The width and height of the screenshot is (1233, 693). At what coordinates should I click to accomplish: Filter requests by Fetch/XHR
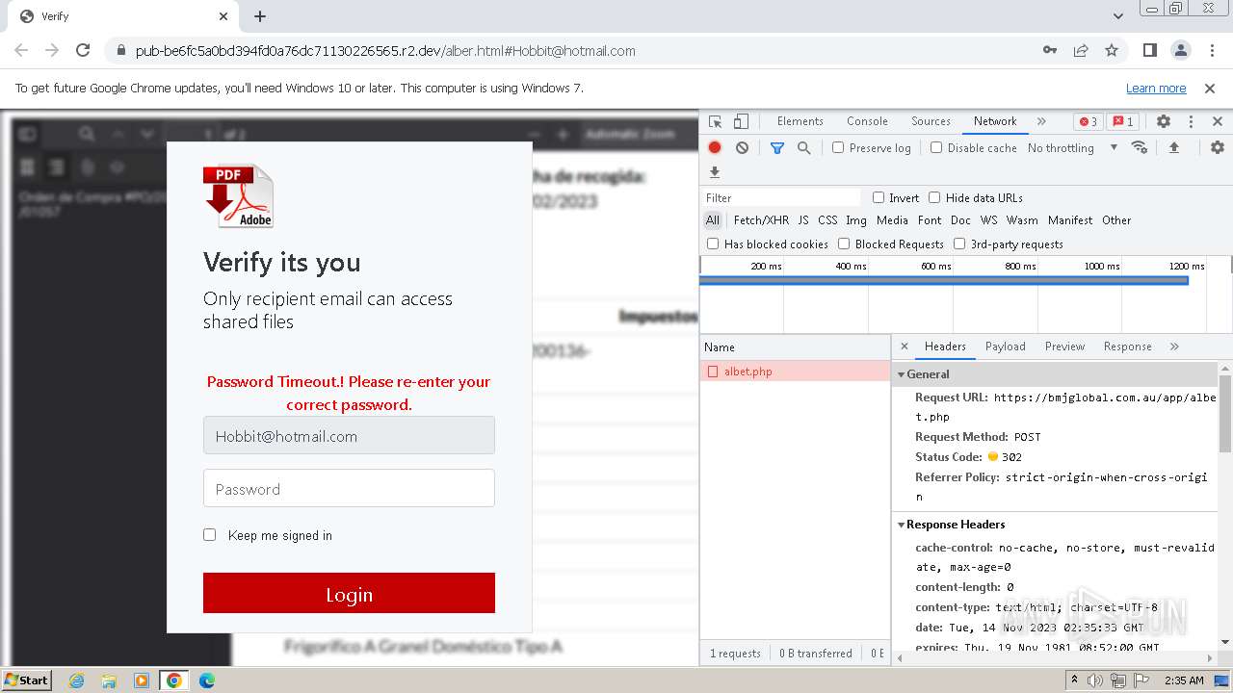tap(761, 220)
